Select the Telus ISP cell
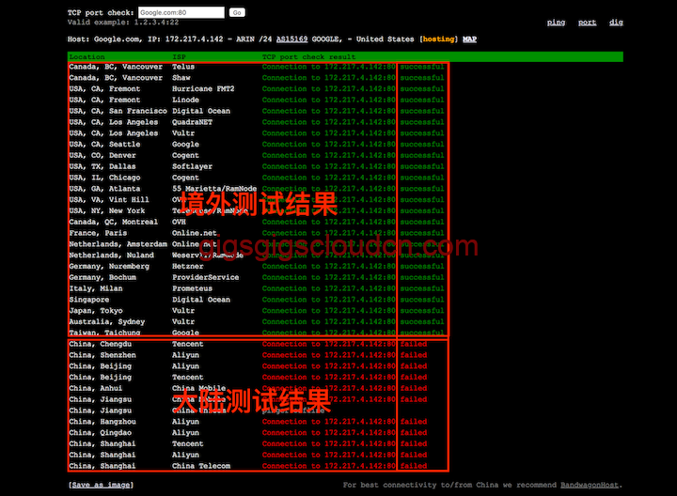 tap(183, 67)
